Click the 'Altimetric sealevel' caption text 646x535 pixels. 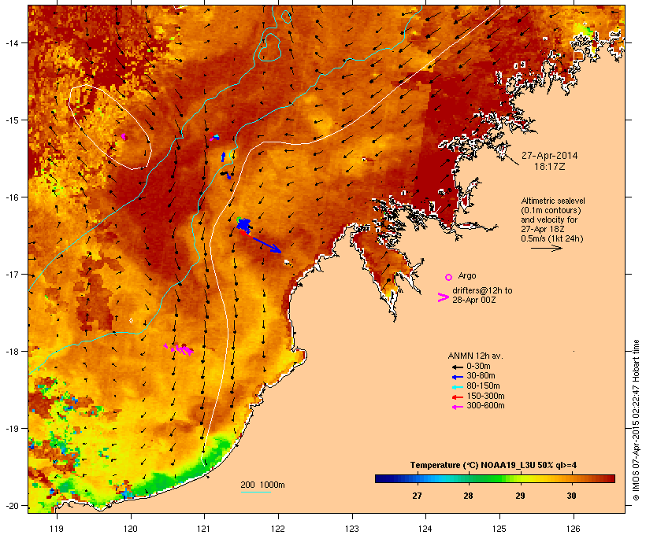553,201
